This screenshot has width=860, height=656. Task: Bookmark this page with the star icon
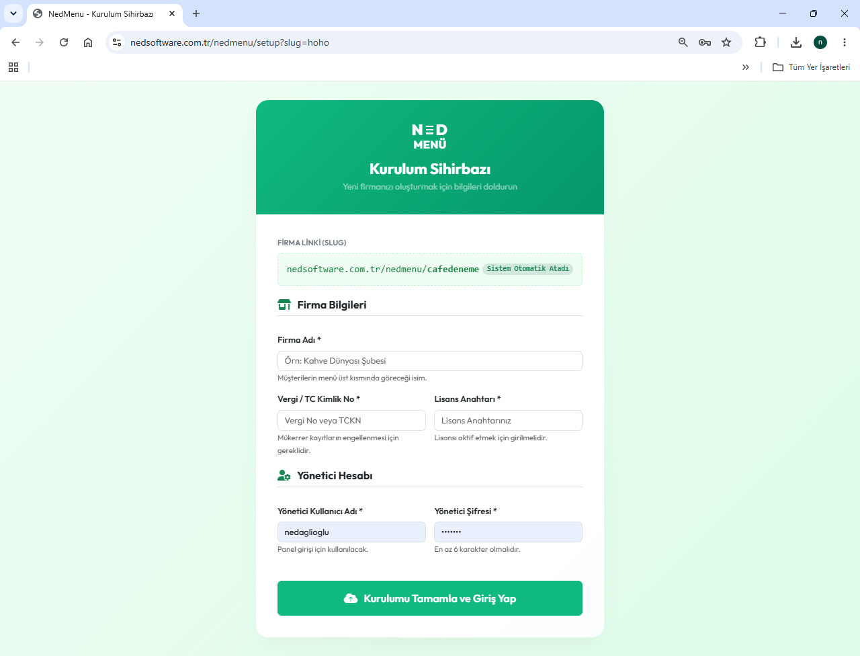point(726,42)
